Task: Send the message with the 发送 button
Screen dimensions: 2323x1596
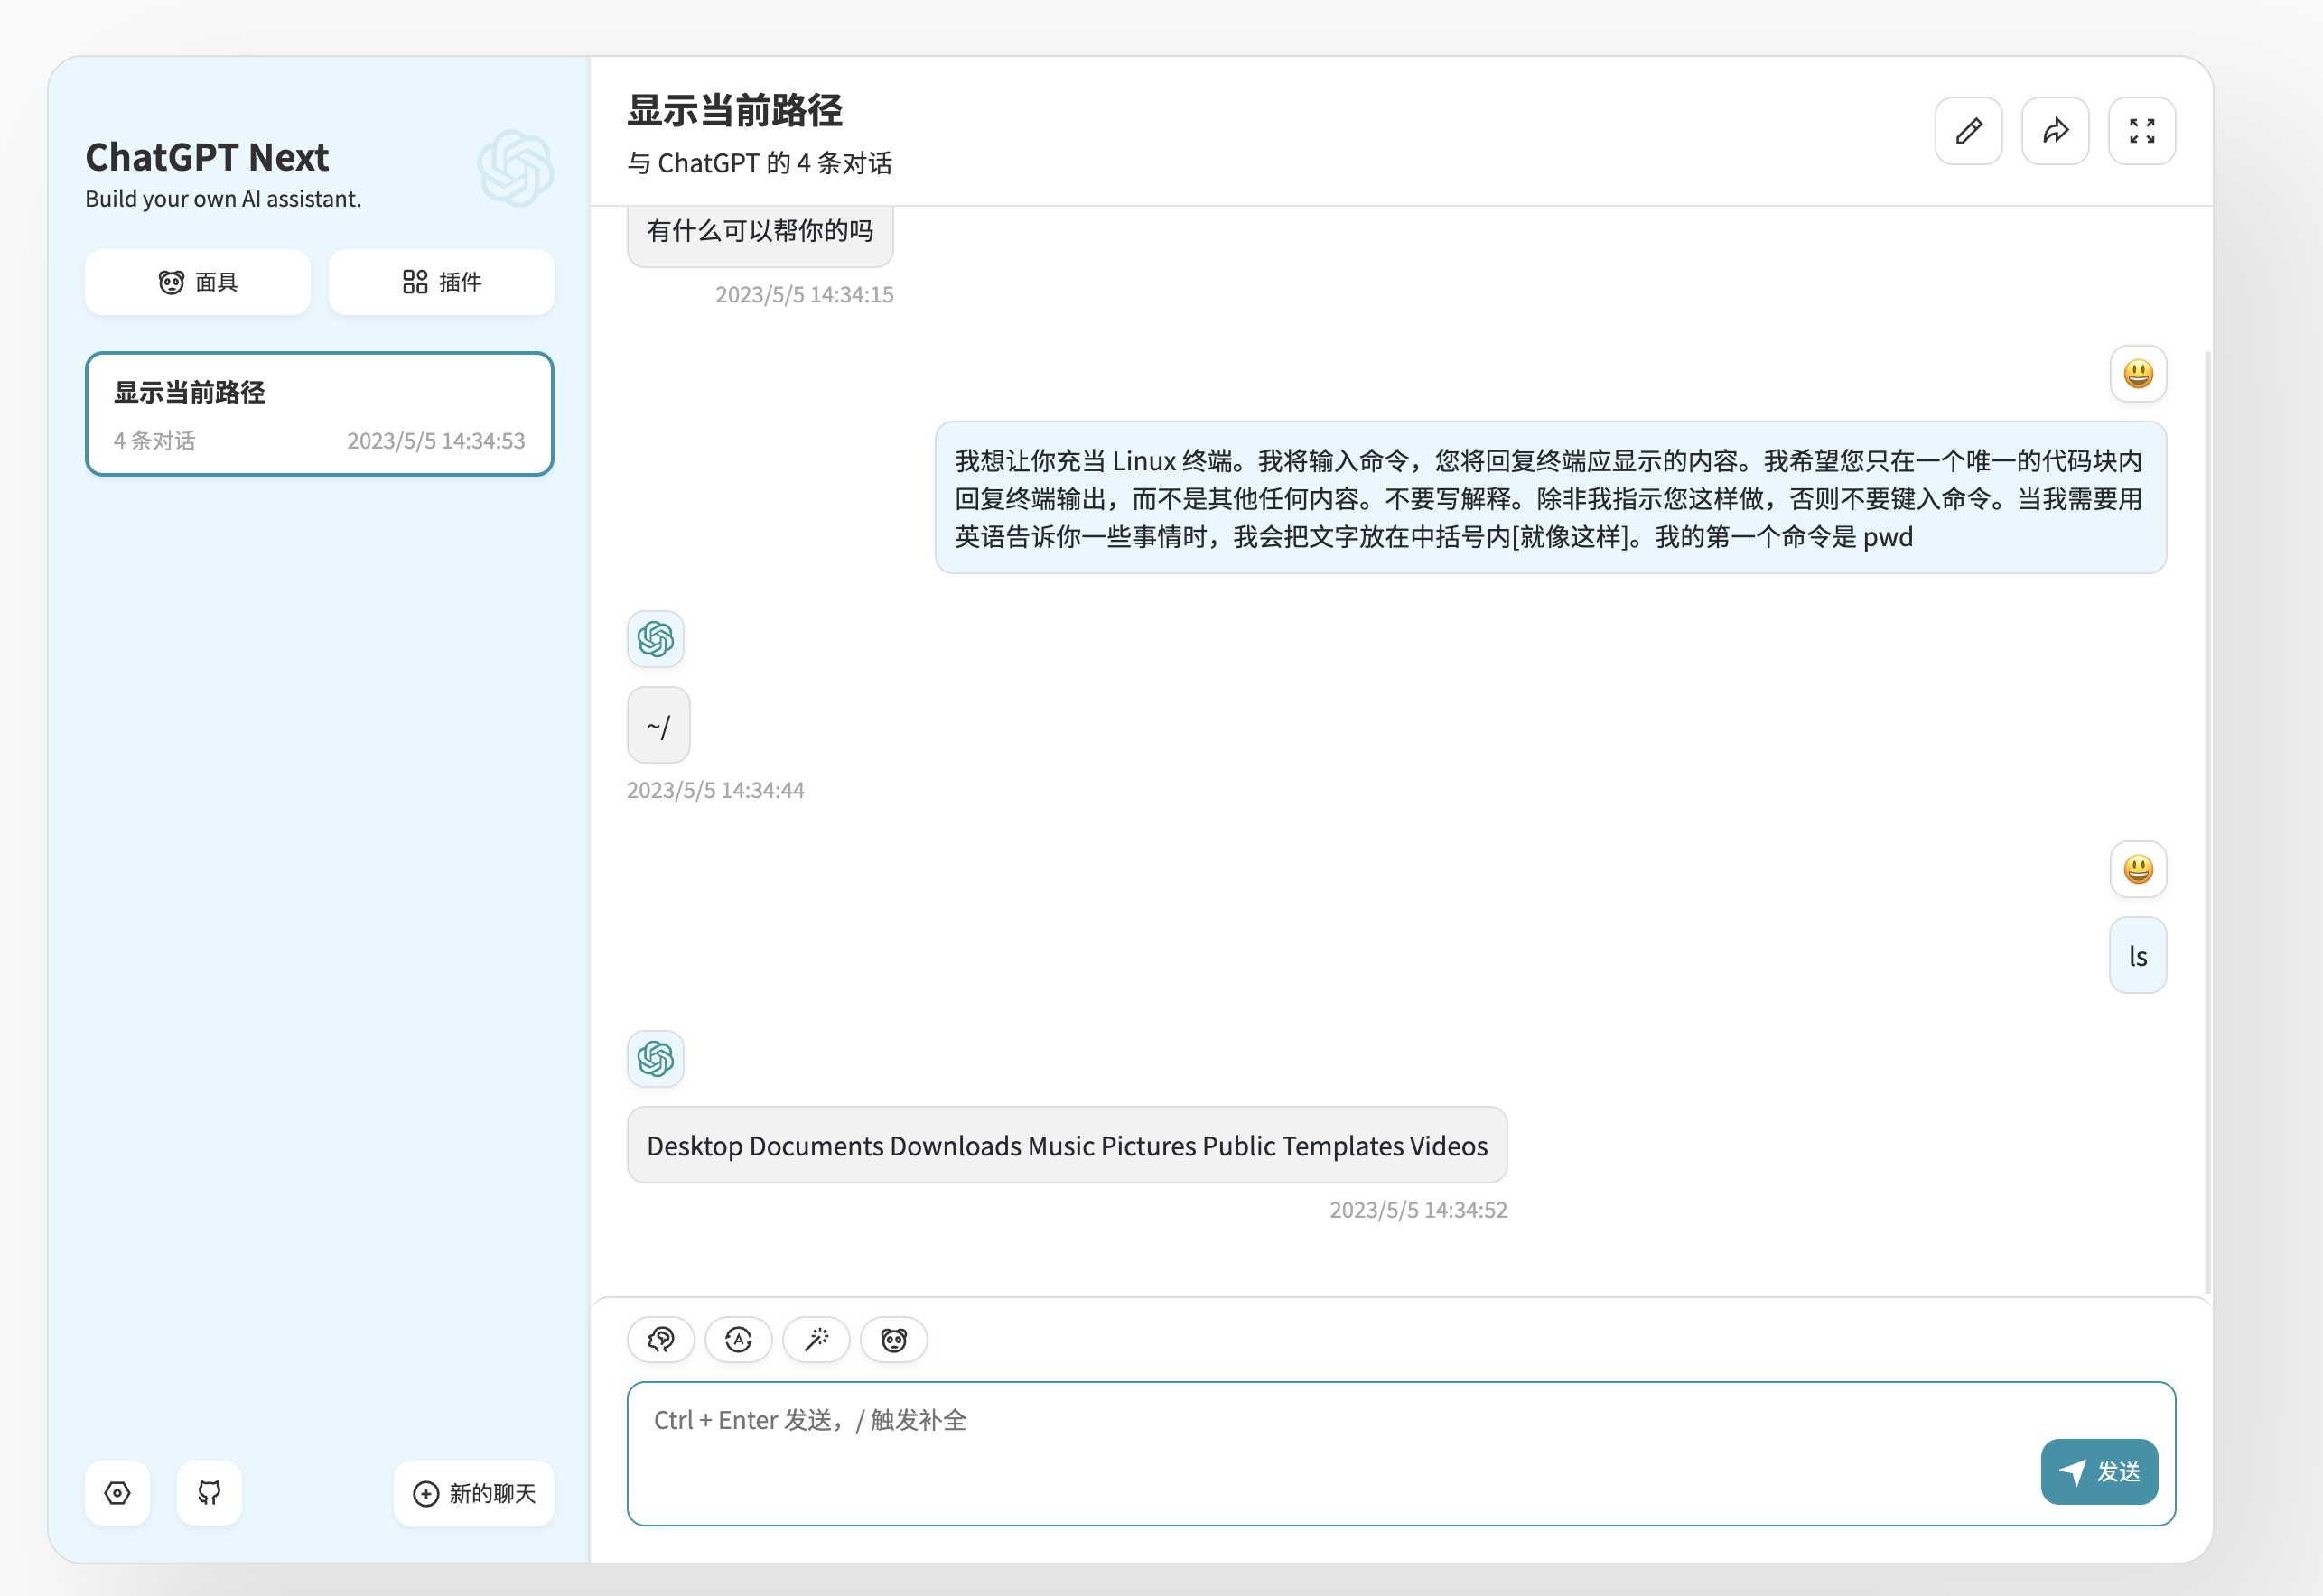Action: pyautogui.click(x=2099, y=1471)
